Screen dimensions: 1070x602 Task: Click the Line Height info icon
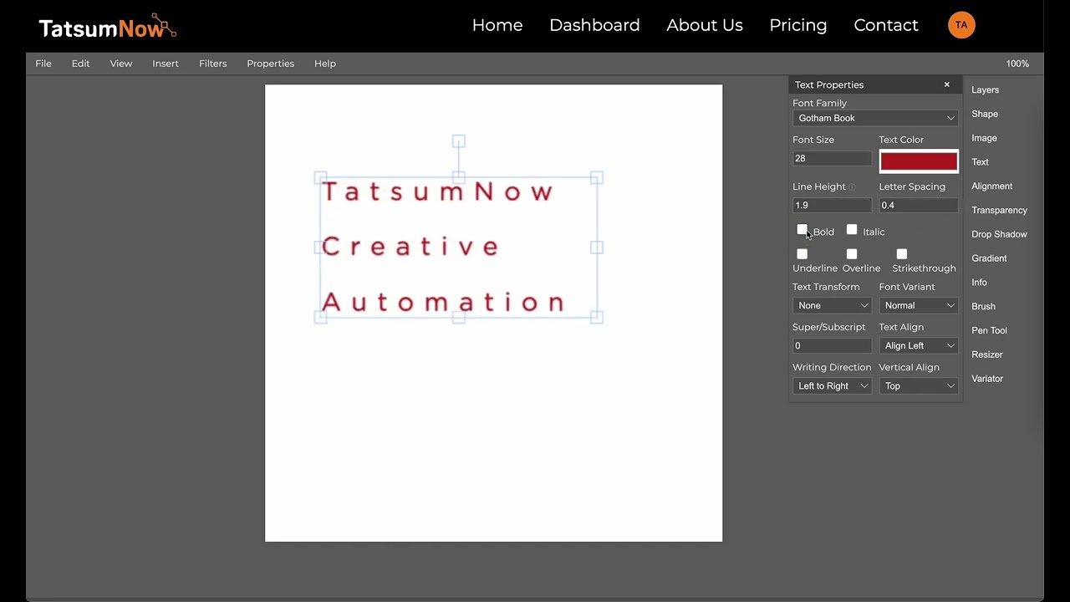(x=852, y=187)
